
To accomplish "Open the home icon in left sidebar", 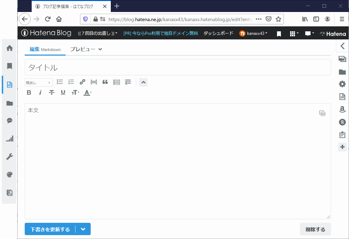I will tap(10, 48).
